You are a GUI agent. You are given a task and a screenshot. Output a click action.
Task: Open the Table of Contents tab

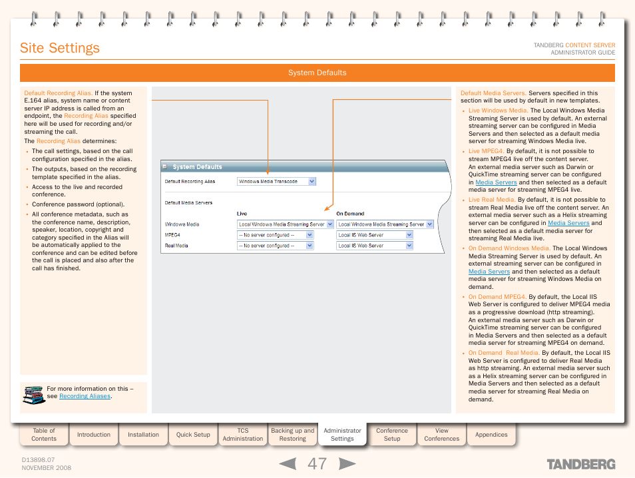click(44, 435)
